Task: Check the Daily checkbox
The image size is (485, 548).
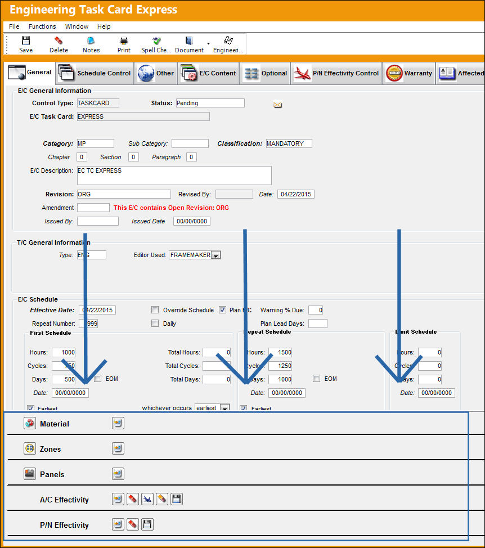Action: (x=155, y=324)
